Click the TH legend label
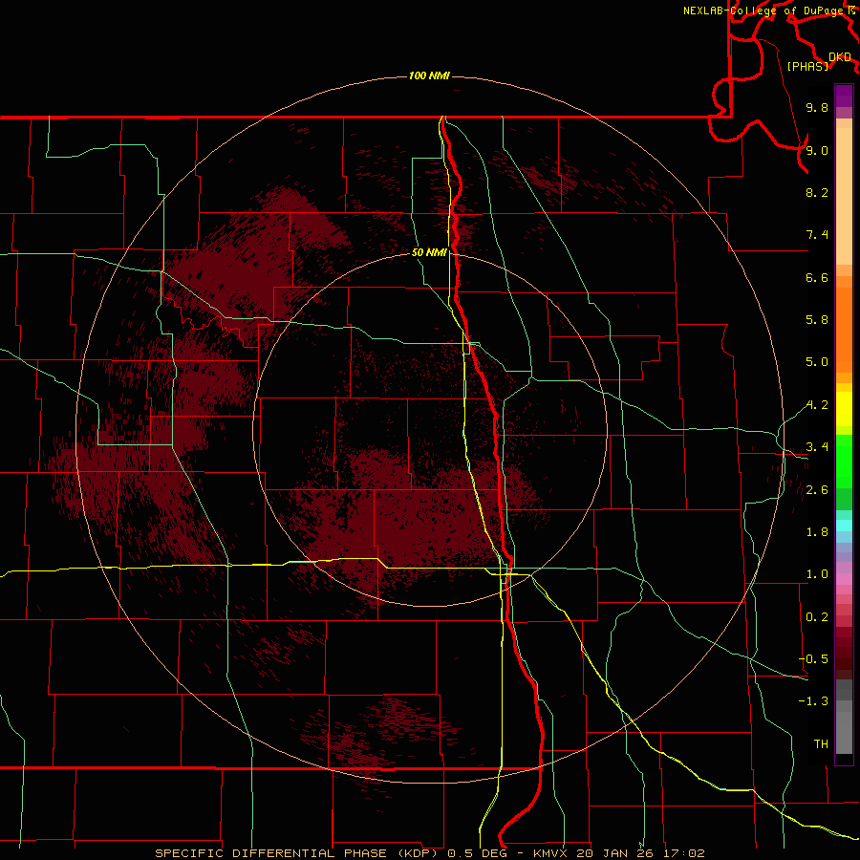The height and width of the screenshot is (860, 860). [x=821, y=744]
